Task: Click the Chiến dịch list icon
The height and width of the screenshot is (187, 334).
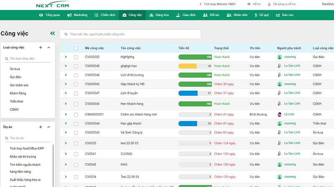Action: [96, 15]
